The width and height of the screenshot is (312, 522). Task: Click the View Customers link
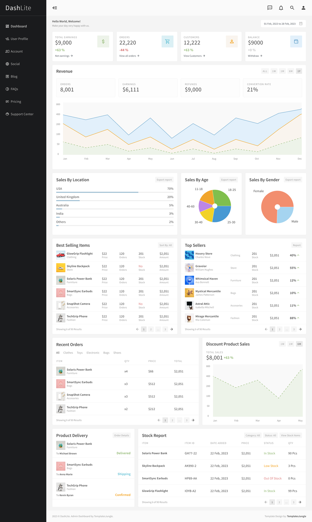tap(194, 56)
